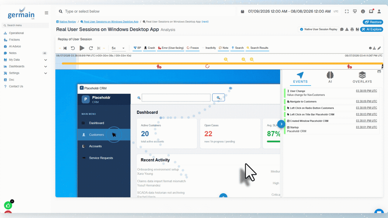Click the first user-facing error marker on the timeline
The height and width of the screenshot is (218, 388).
159,67
